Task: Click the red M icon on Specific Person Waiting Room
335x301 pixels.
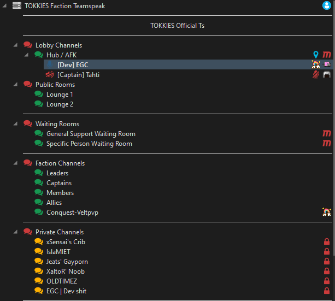Action: tap(327, 144)
